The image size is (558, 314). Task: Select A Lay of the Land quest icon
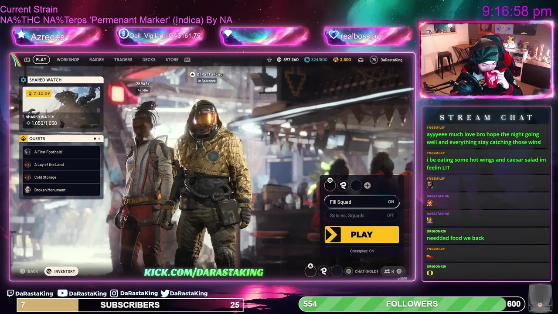coord(28,164)
